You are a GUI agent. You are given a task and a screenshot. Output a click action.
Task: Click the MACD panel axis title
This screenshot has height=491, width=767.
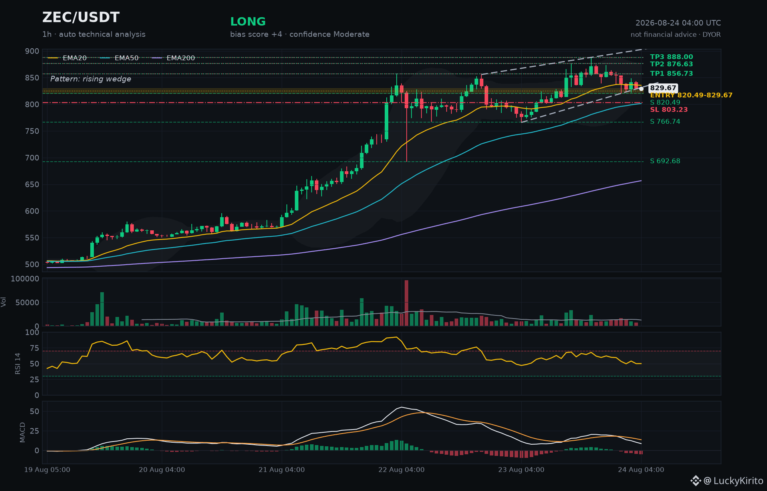(22, 432)
